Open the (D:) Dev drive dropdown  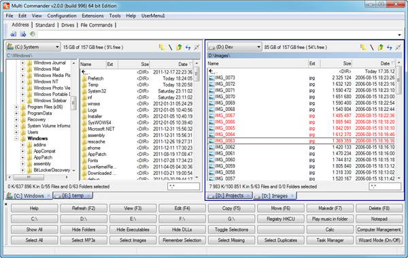tap(235, 47)
